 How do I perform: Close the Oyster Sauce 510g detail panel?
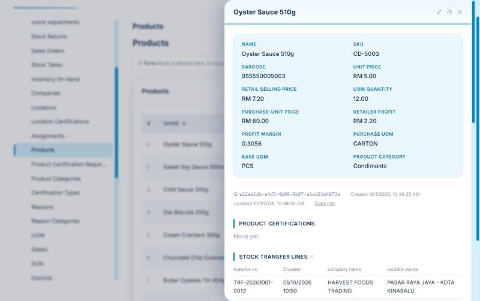[460, 12]
